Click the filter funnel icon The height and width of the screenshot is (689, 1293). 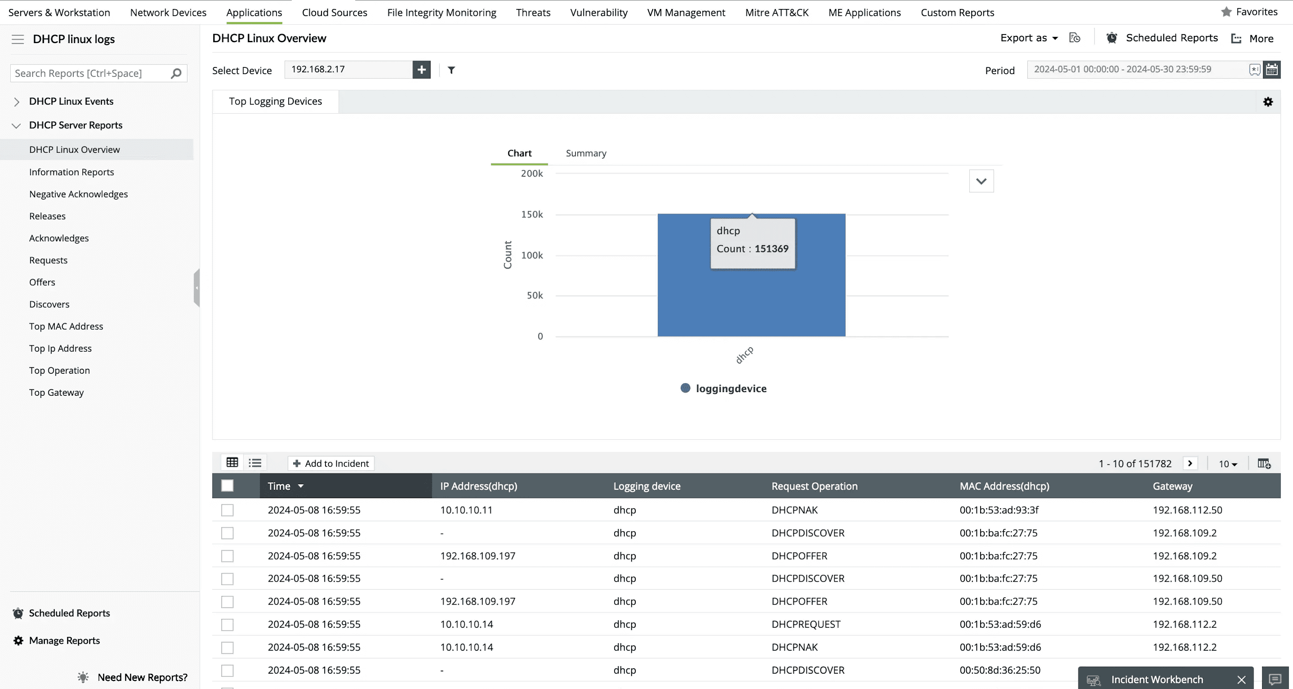[x=451, y=71]
